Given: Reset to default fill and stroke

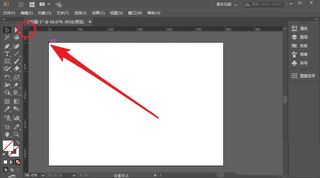Looking at the screenshot, I should [x=4, y=154].
